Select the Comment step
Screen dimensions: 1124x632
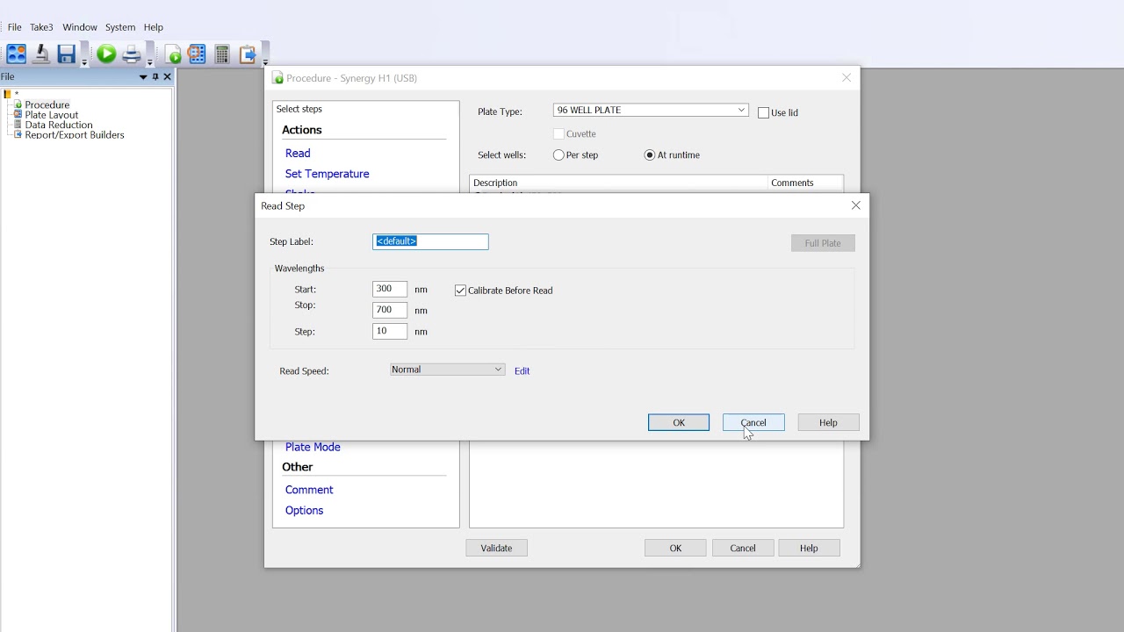[x=309, y=490]
